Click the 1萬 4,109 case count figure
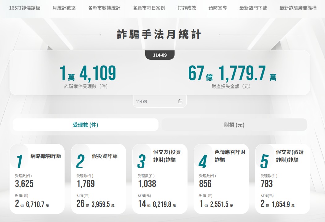 pos(88,74)
